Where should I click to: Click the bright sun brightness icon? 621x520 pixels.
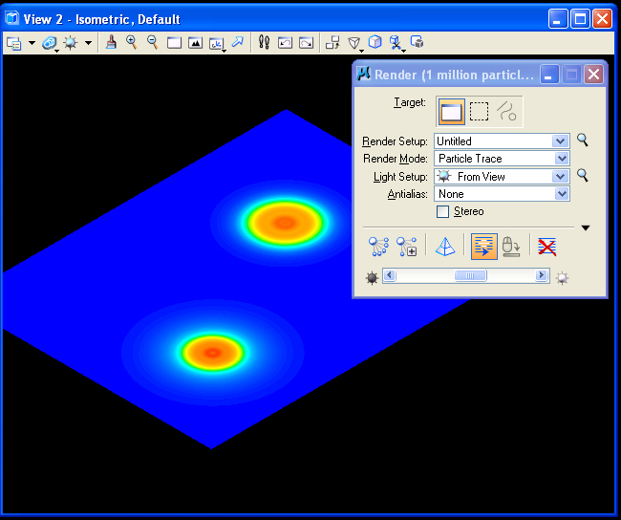(x=562, y=278)
